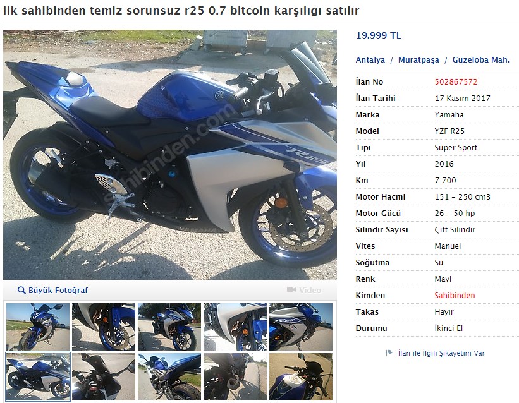Select second-row thumbnail of bike front fork
Image resolution: width=519 pixels, height=403 pixels.
169,377
